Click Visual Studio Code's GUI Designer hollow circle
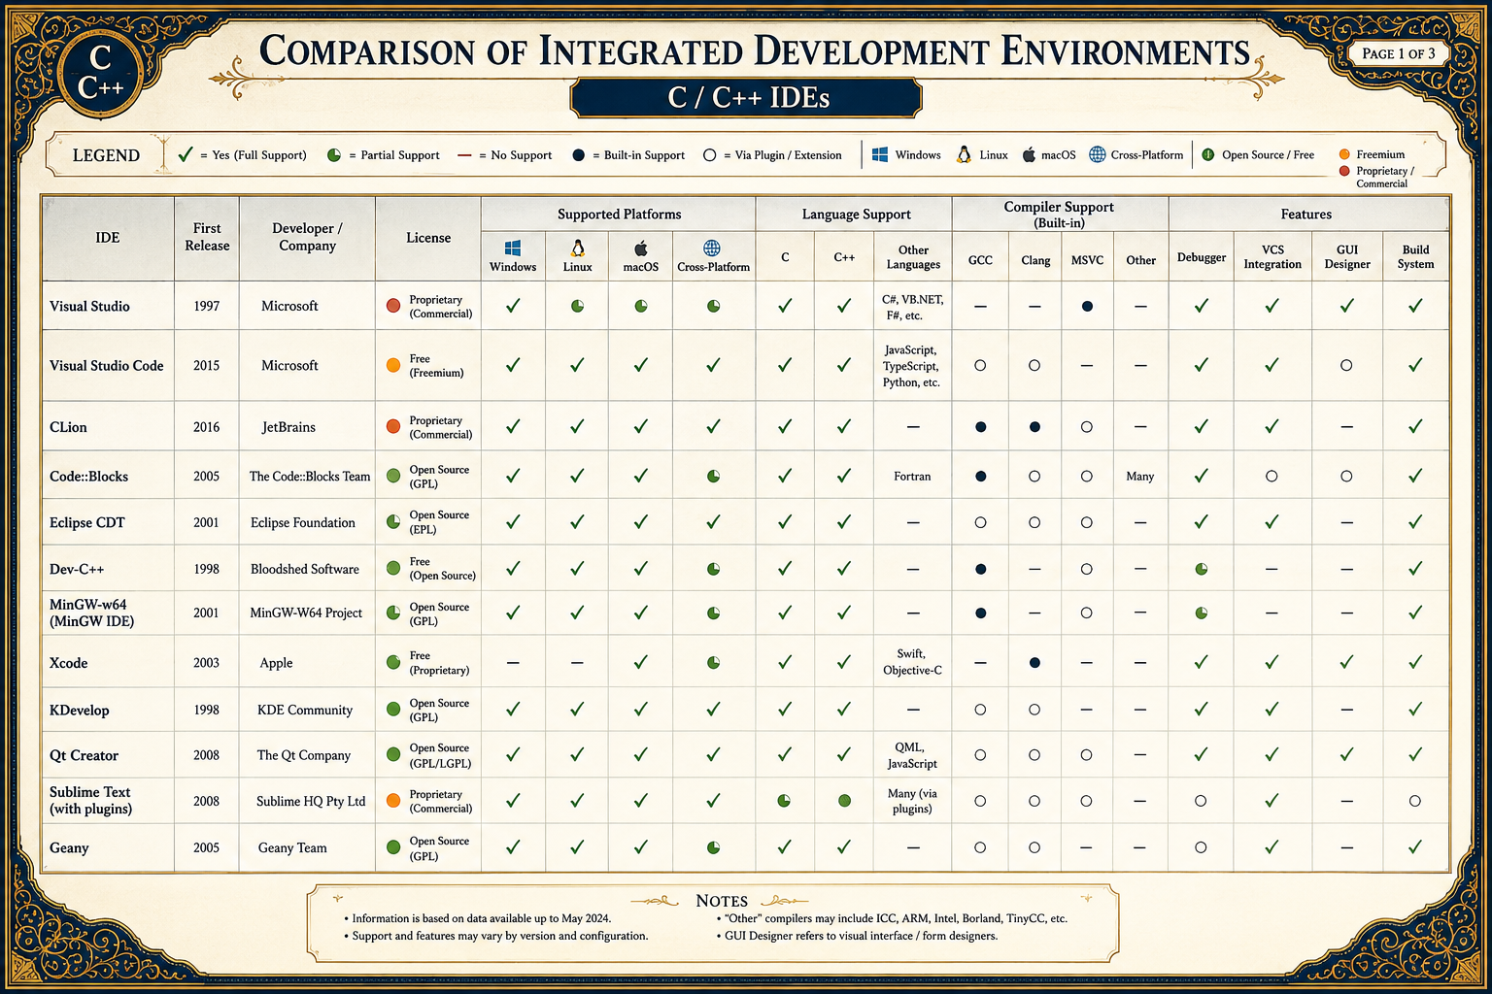 [1346, 366]
